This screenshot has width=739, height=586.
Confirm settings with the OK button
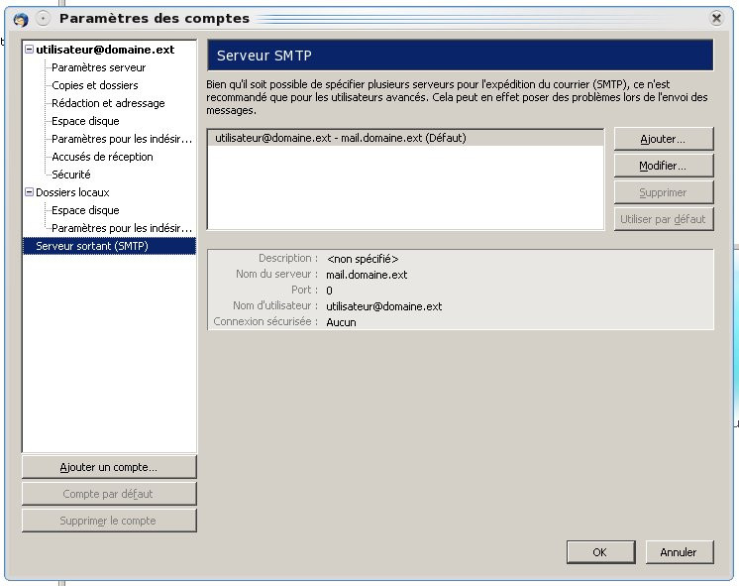[x=599, y=552]
